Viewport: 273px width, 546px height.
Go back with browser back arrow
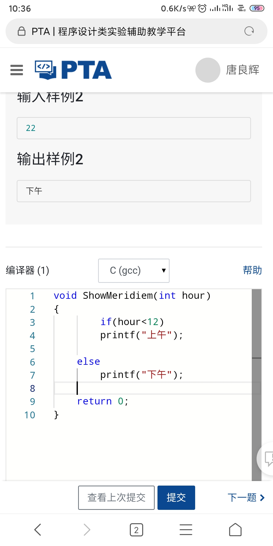pyautogui.click(x=38, y=530)
